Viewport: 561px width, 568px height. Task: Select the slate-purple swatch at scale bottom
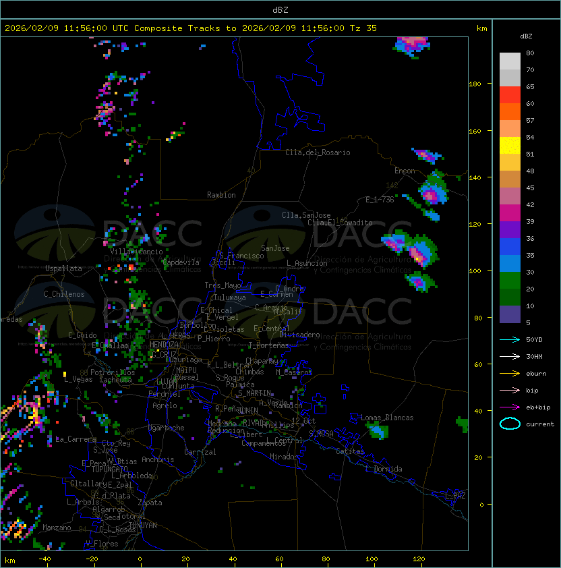click(x=510, y=314)
